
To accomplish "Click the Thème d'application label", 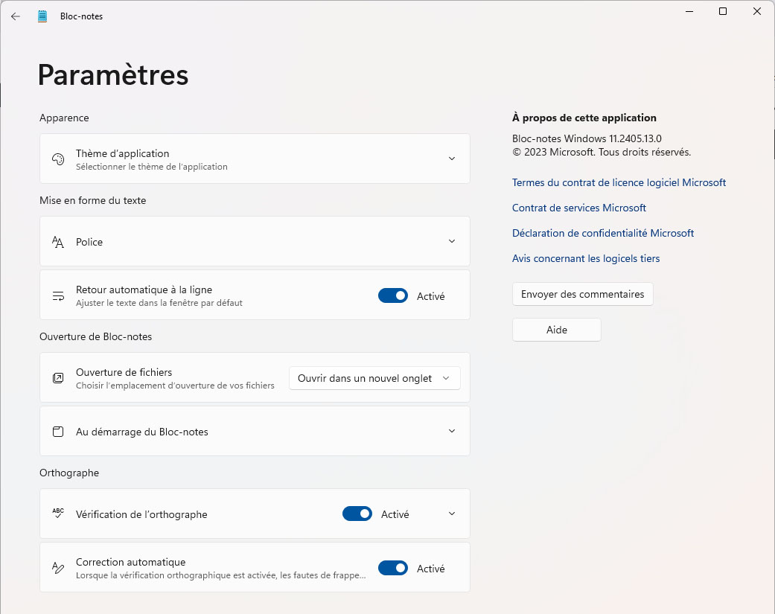I will coord(123,153).
